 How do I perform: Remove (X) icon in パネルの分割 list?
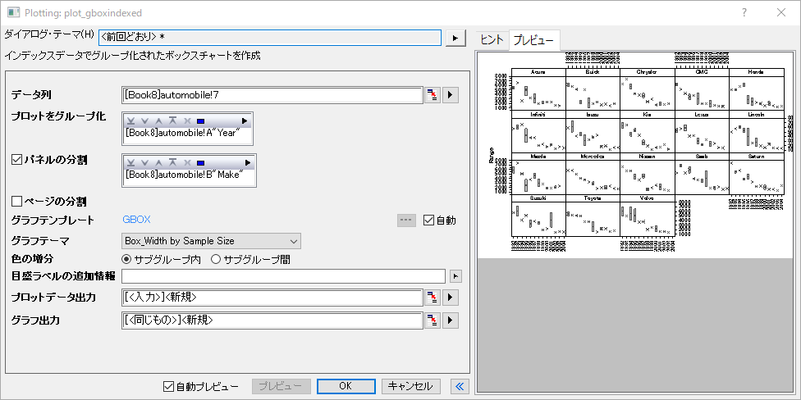pos(187,163)
